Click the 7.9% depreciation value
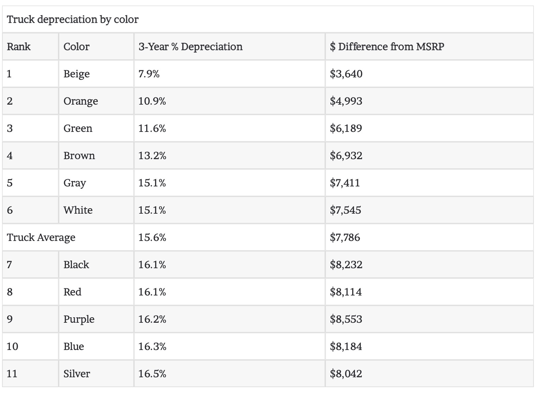 pos(149,74)
